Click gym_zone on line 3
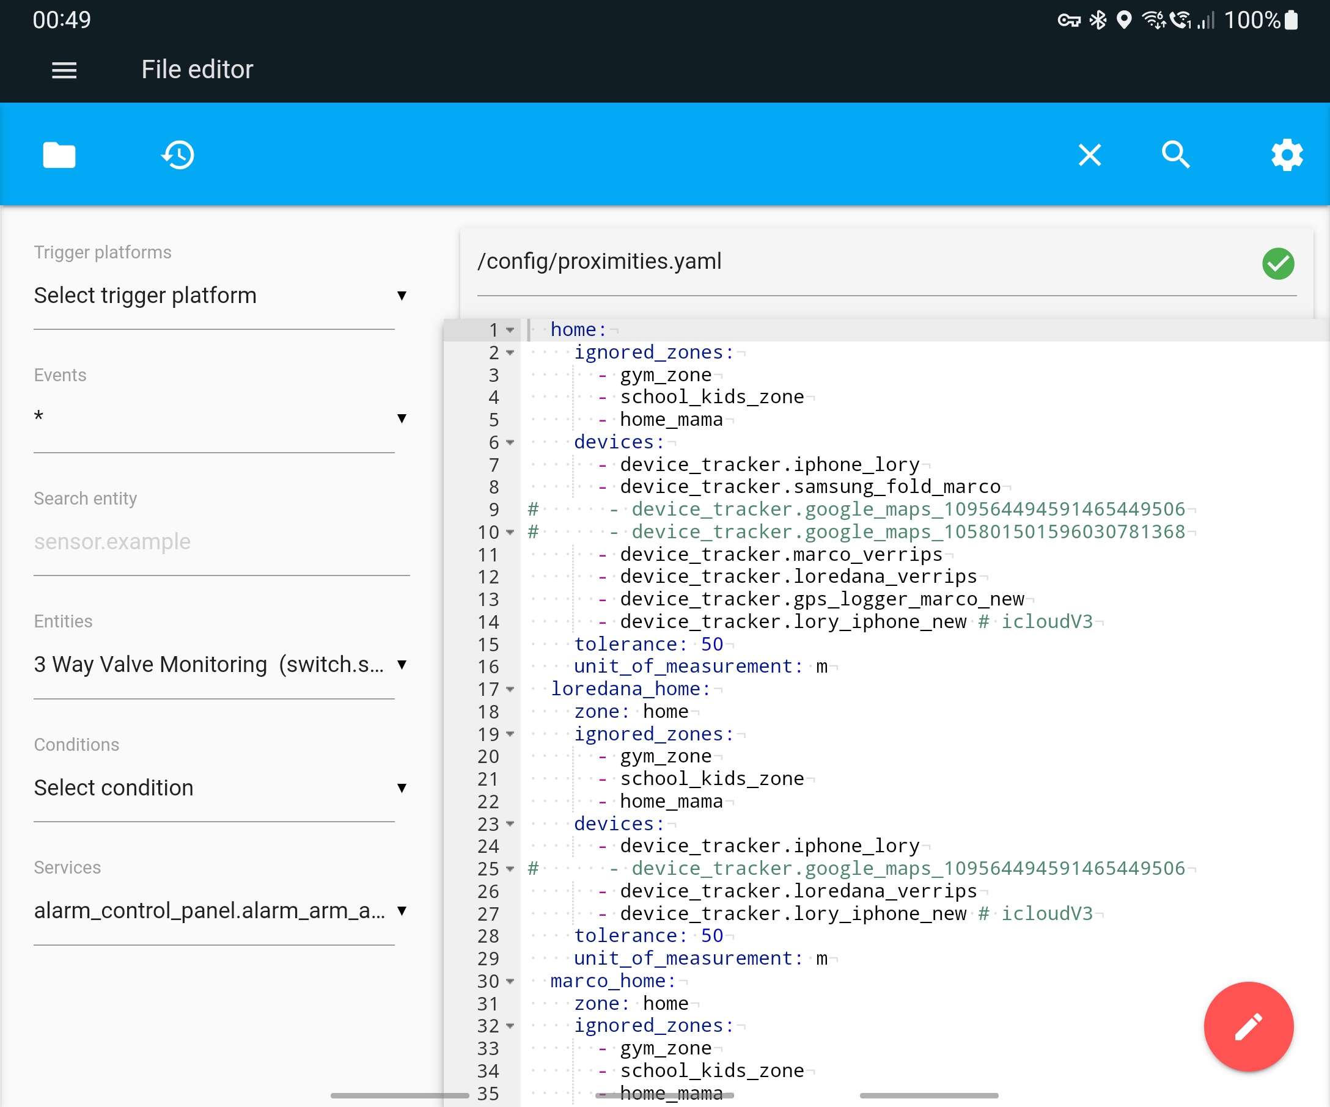This screenshot has height=1107, width=1330. pos(666,375)
